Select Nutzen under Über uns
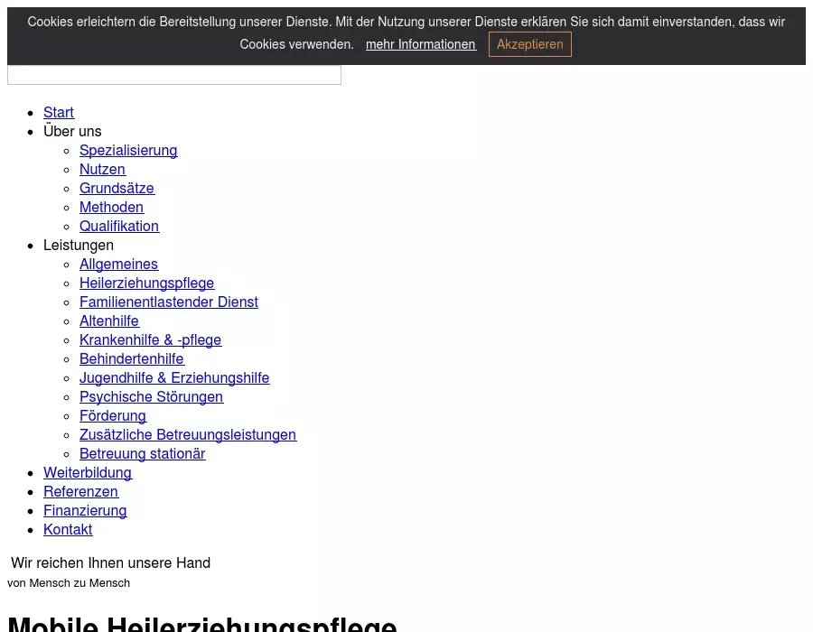The width and height of the screenshot is (813, 632). coord(102,169)
